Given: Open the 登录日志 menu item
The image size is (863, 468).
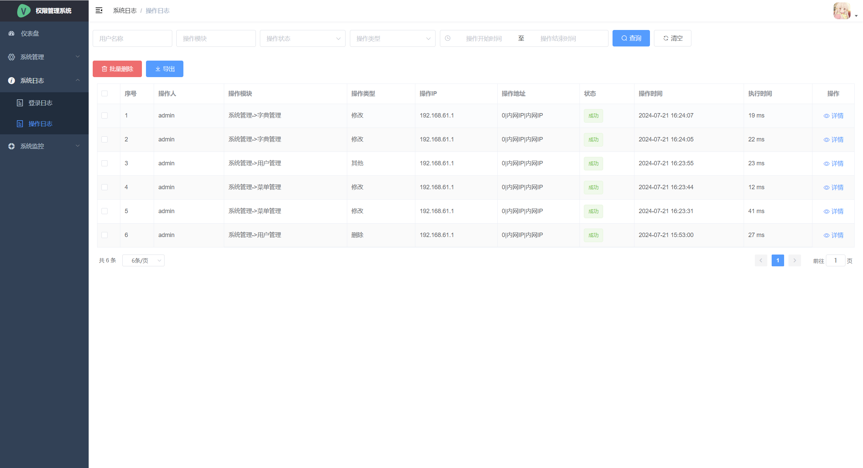Looking at the screenshot, I should pyautogui.click(x=40, y=103).
